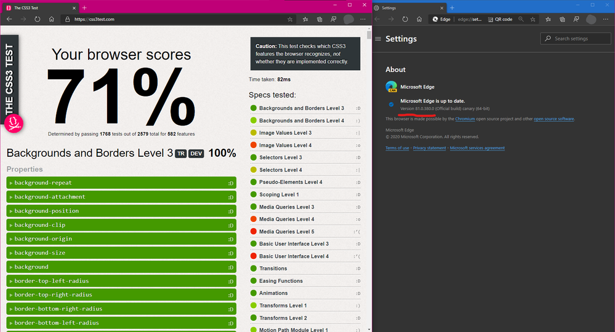
Task: Close The CSS3 Test tab
Action: tap(74, 8)
